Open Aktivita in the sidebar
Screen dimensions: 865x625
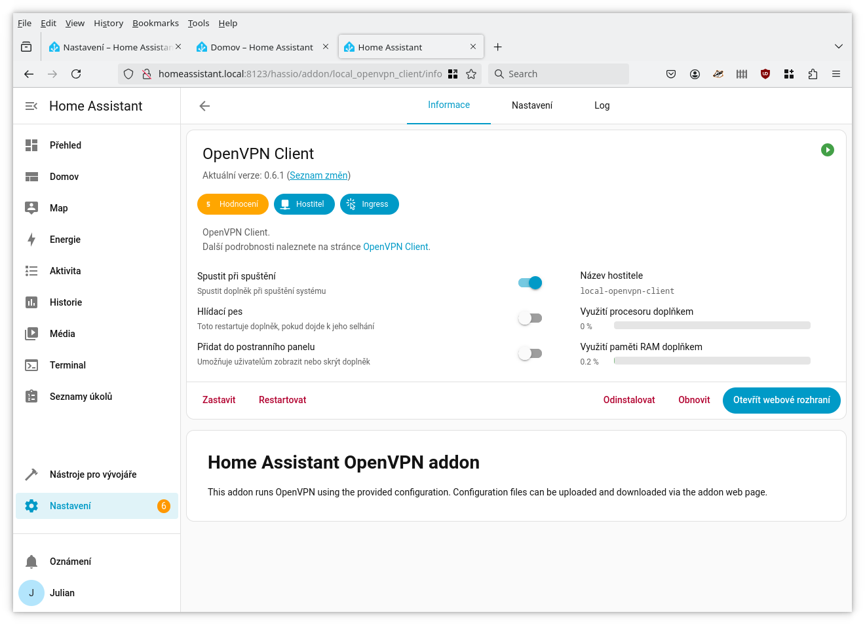pos(97,271)
